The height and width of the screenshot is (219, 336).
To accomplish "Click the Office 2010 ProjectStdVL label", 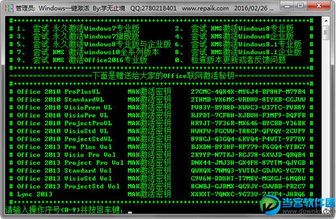I will click(64, 139).
